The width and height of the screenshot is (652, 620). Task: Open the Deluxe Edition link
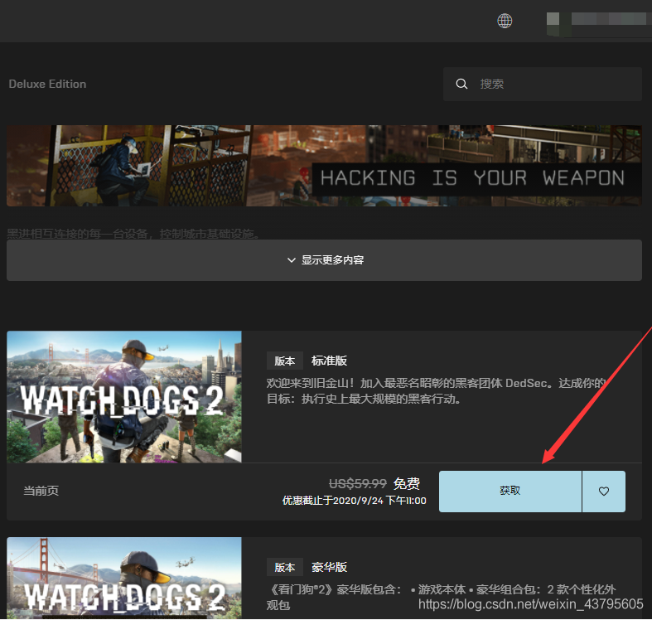[47, 84]
